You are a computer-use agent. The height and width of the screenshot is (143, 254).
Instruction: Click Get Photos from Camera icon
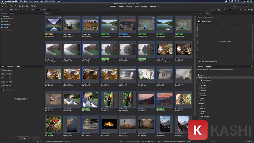(x=20, y=6)
